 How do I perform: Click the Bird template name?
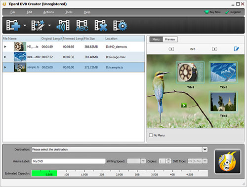pos(193,49)
